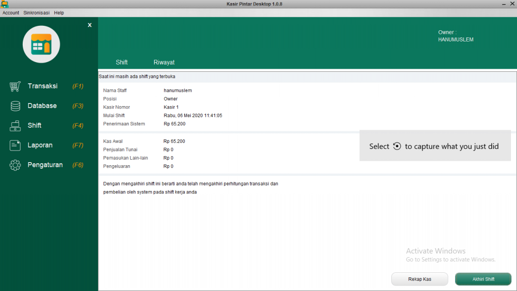Open the Help menu
Viewport: 517px width, 291px height.
point(59,13)
